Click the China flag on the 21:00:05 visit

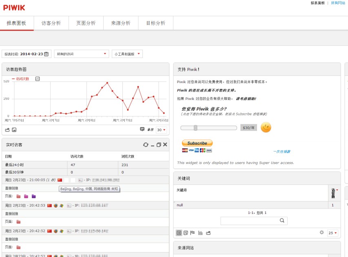click(x=60, y=180)
